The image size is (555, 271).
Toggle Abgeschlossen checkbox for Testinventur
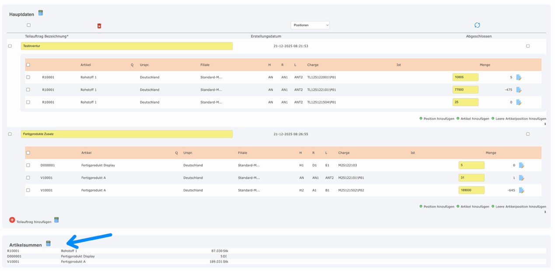pos(528,46)
